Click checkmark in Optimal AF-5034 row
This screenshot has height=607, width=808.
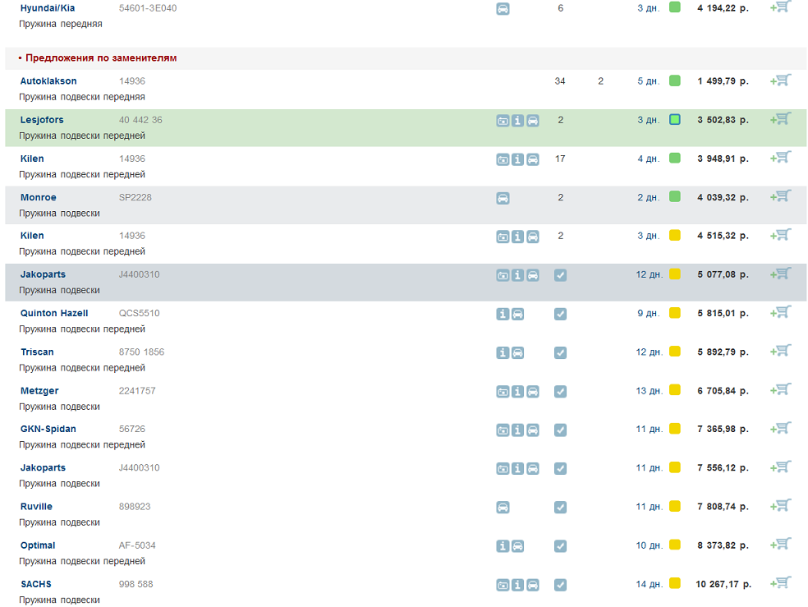click(x=560, y=546)
